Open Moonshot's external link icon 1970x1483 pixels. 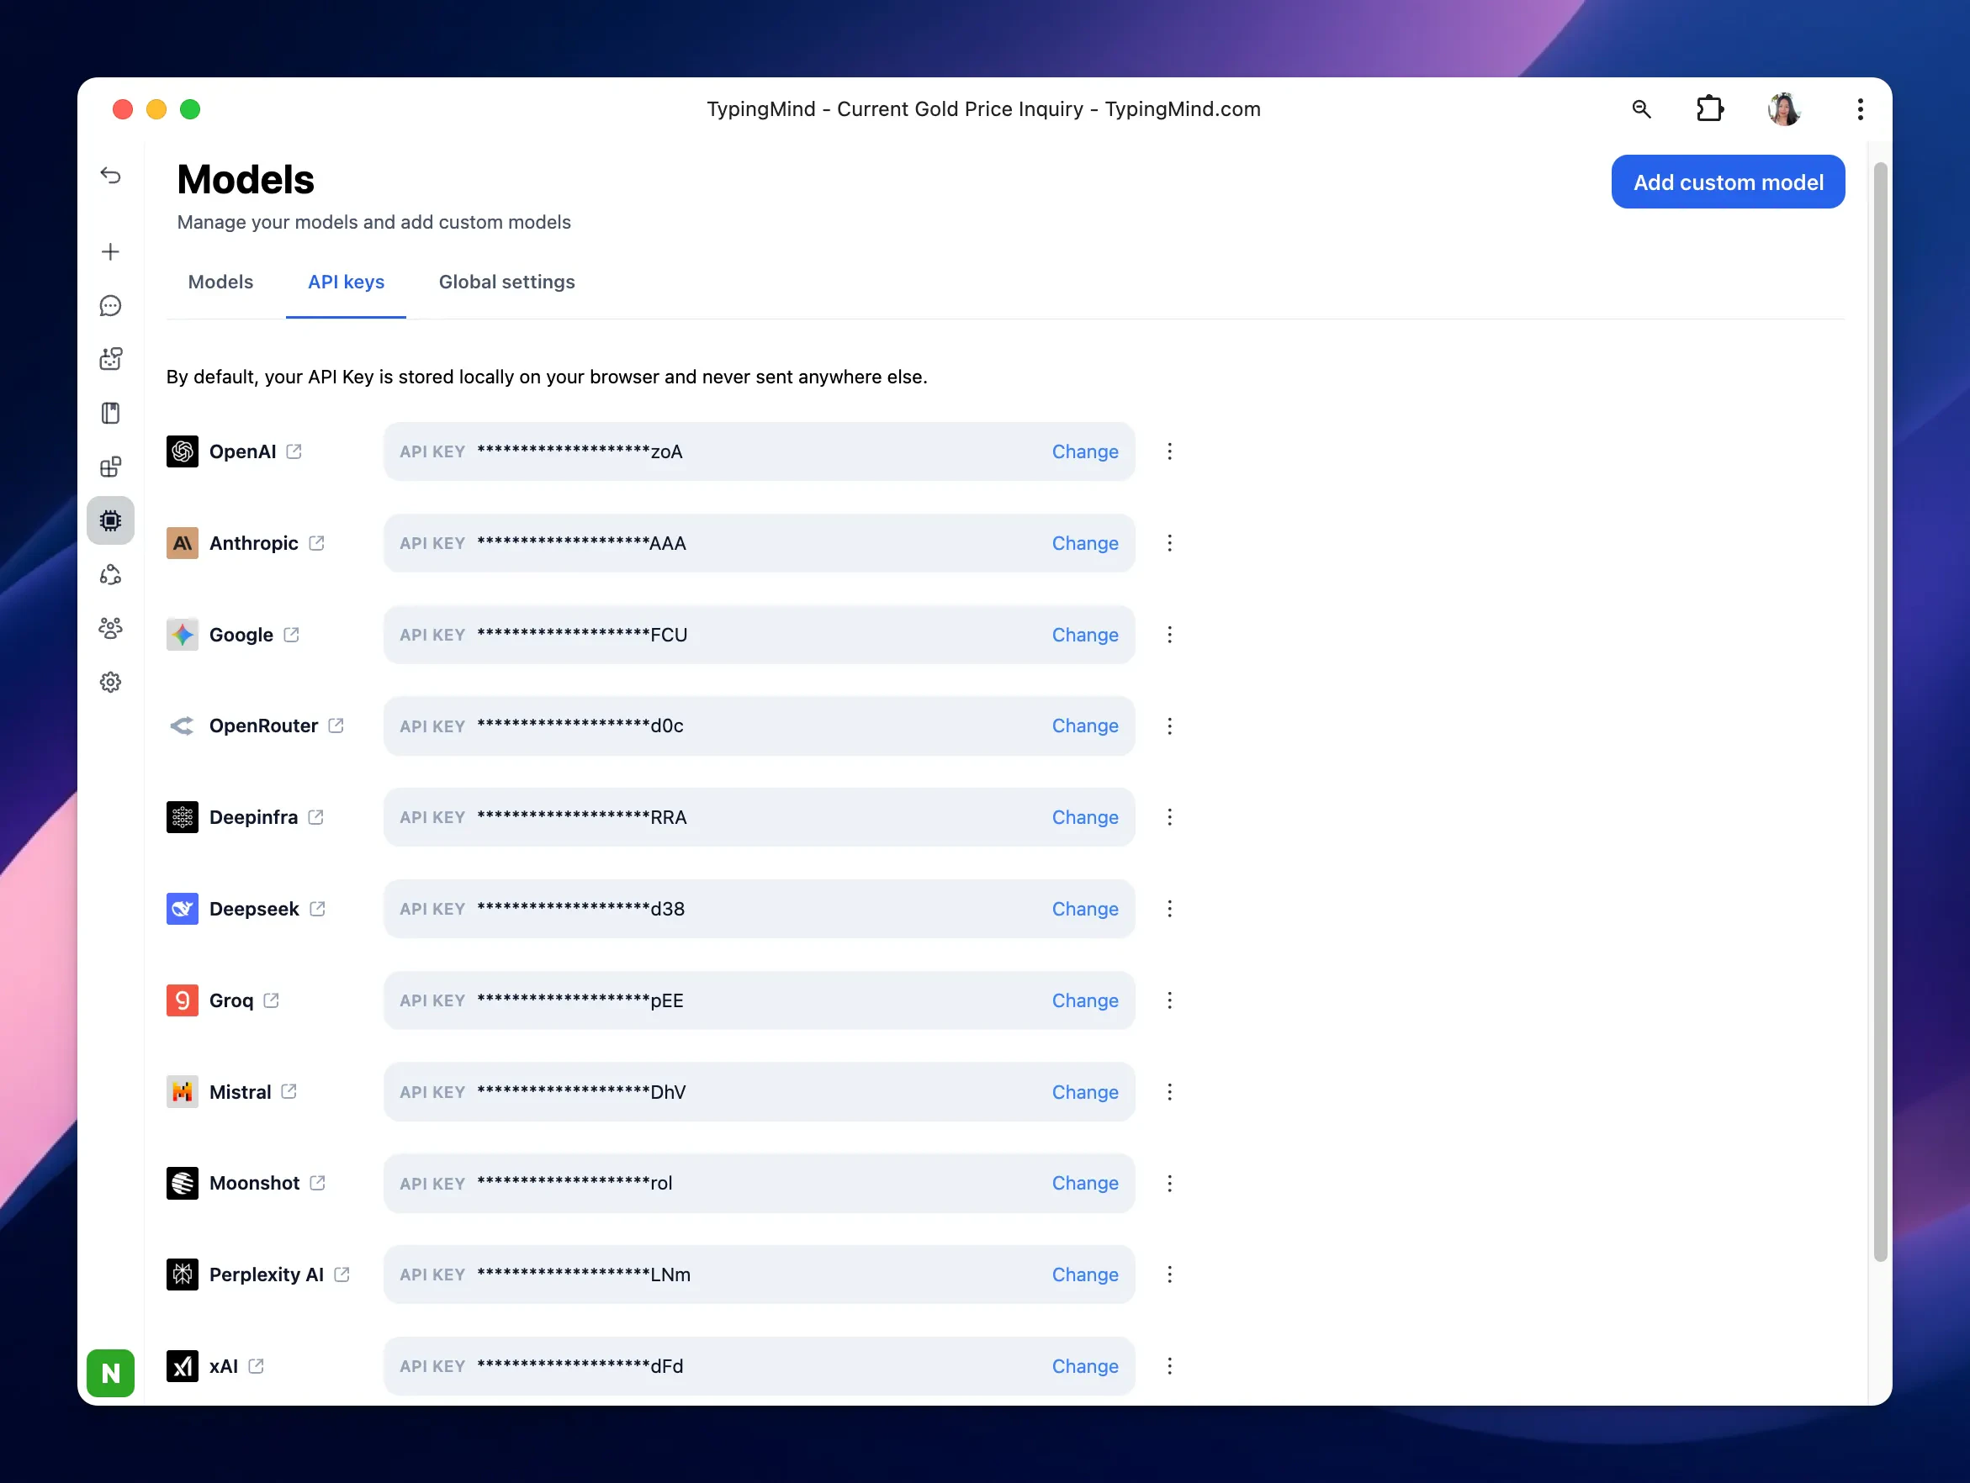coord(317,1183)
